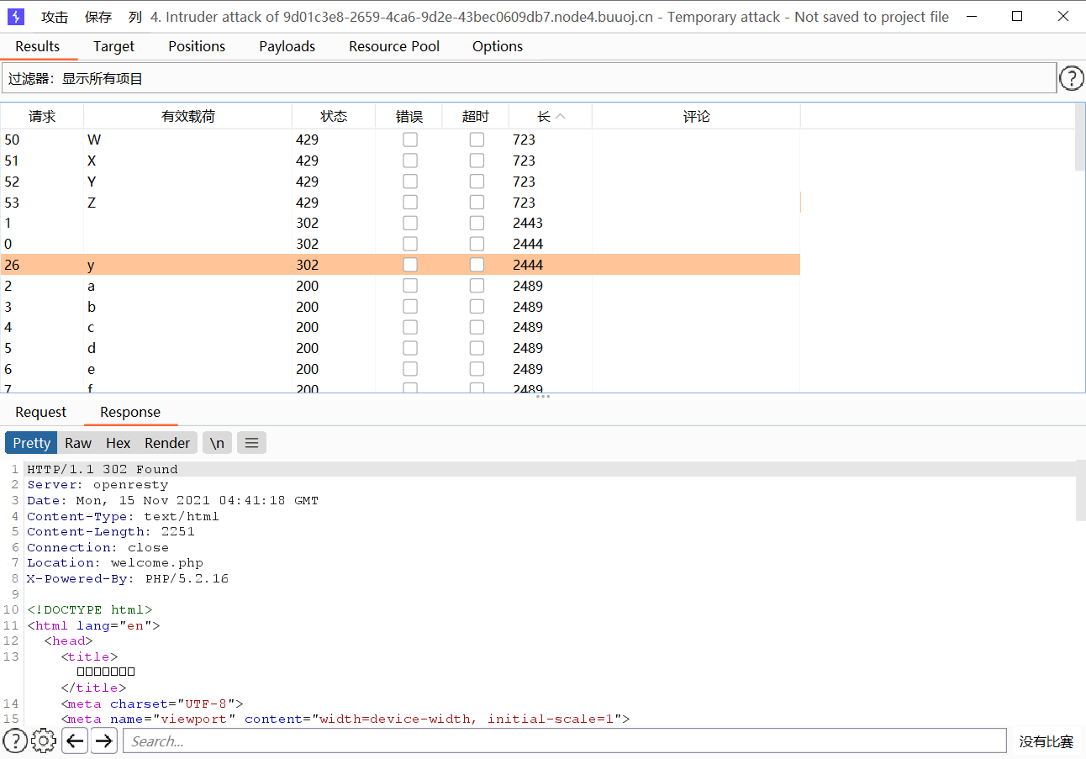Select the row with length 2443

click(x=400, y=223)
